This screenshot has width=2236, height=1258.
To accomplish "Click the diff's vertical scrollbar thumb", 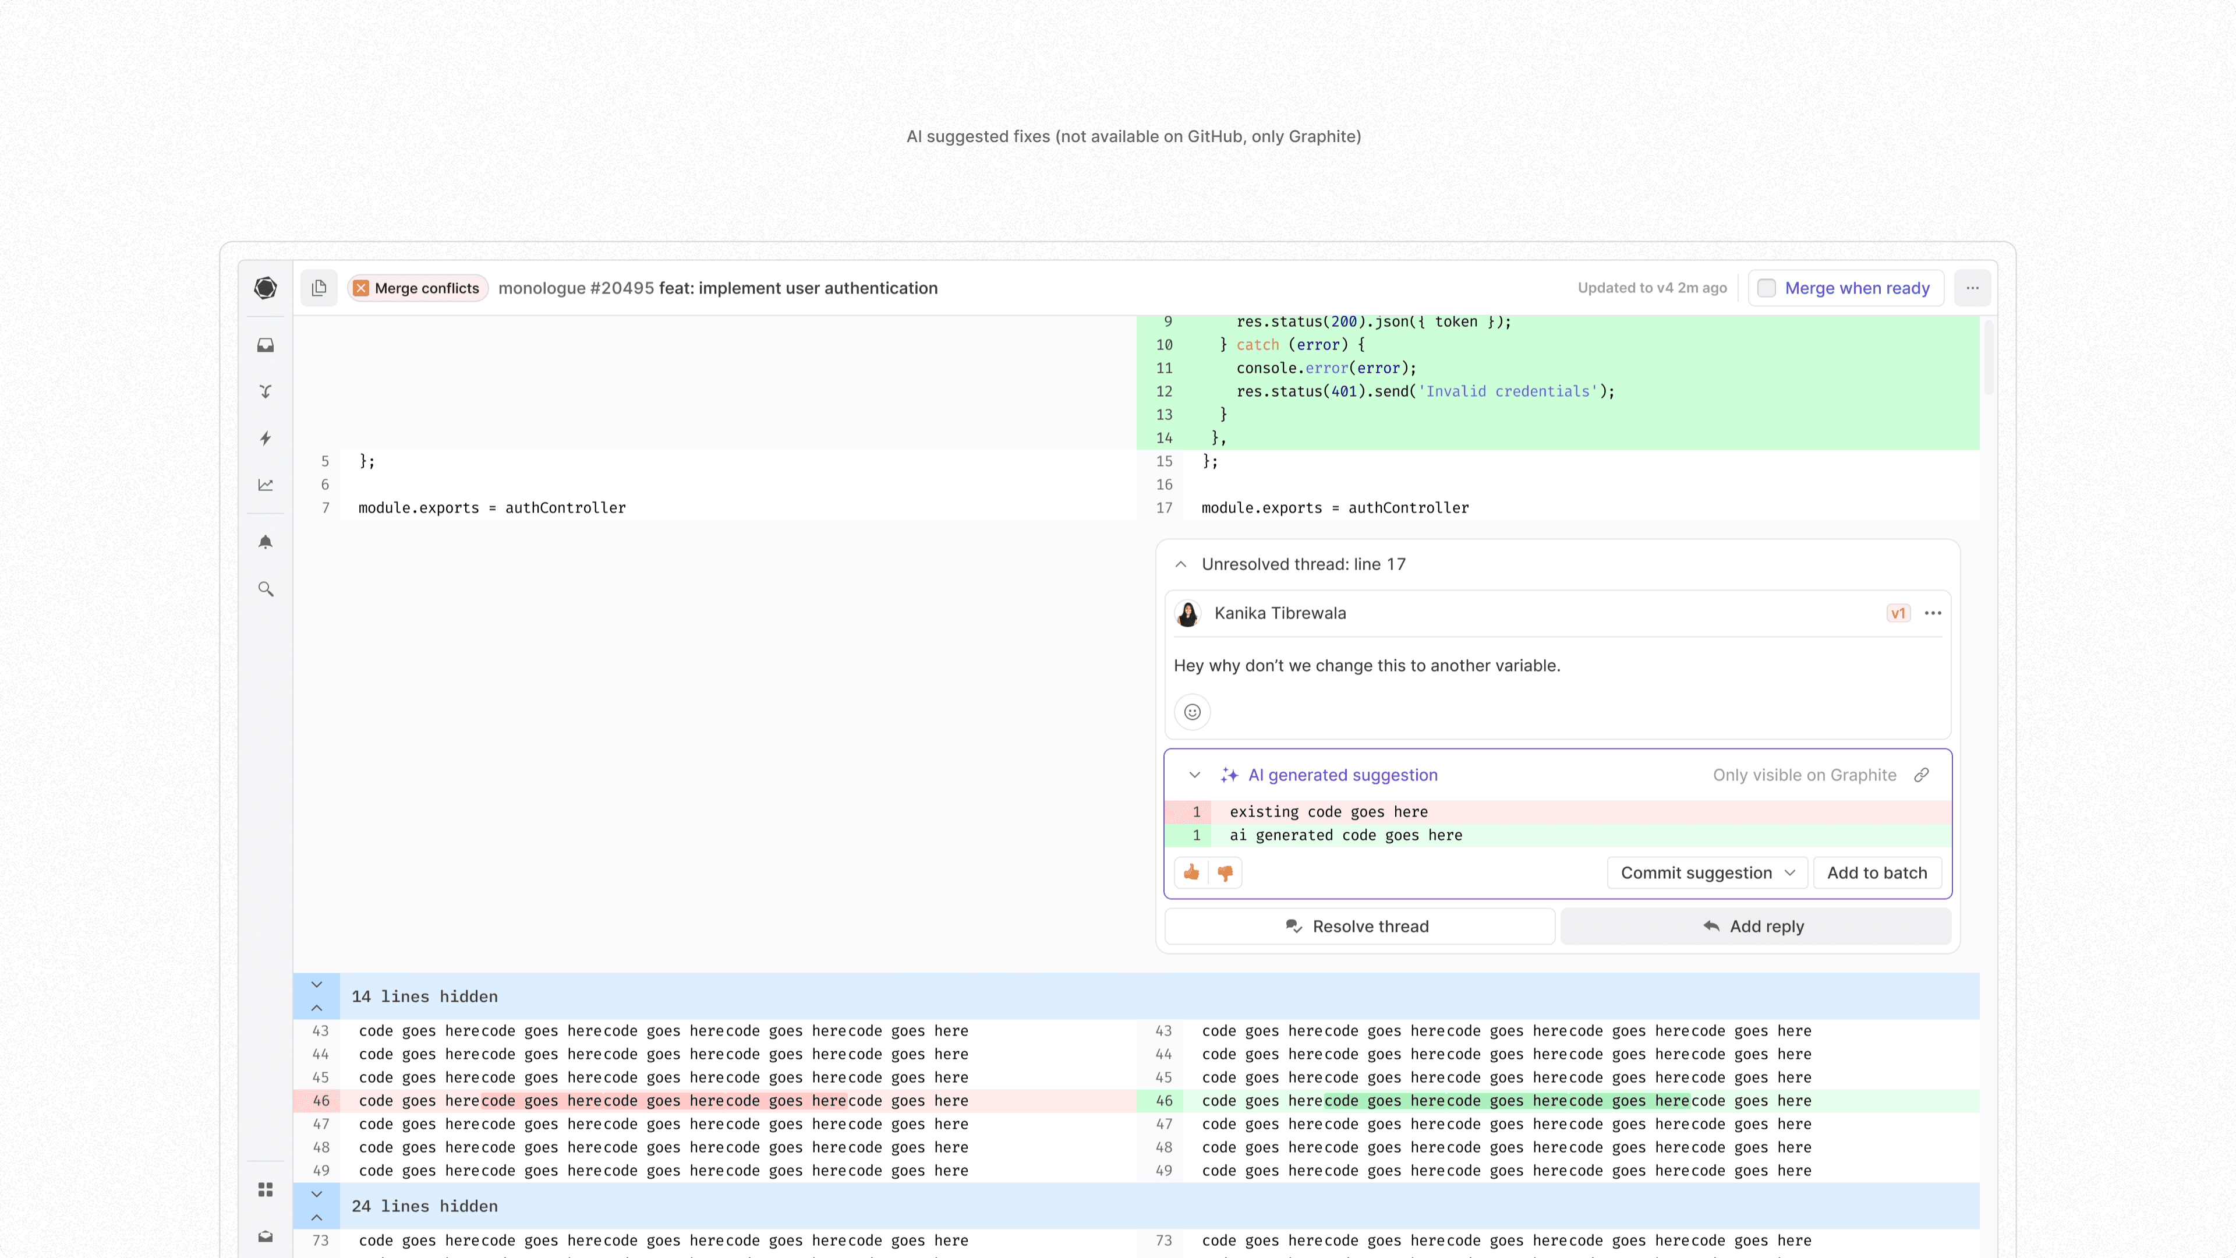I will [x=1989, y=357].
